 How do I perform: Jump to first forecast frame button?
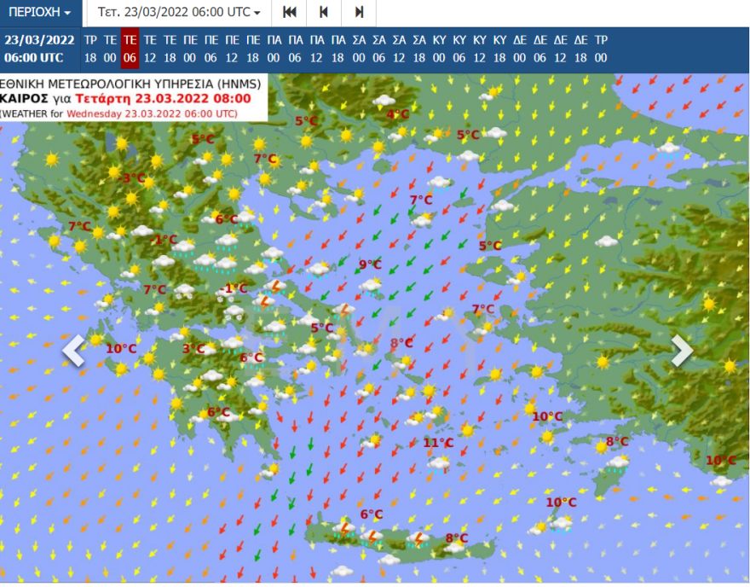tap(290, 13)
